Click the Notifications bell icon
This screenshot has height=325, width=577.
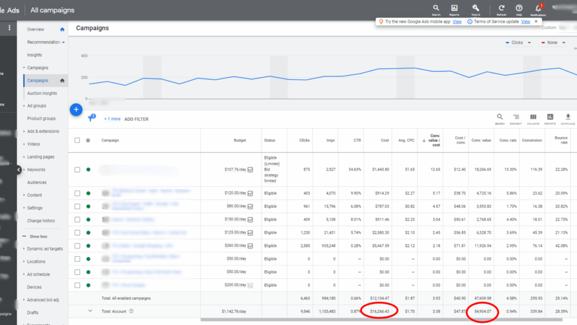[x=537, y=8]
